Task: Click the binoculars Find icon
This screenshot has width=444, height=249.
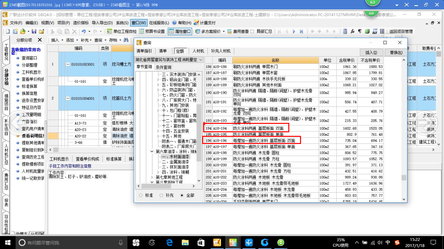Action: pyautogui.click(x=126, y=40)
